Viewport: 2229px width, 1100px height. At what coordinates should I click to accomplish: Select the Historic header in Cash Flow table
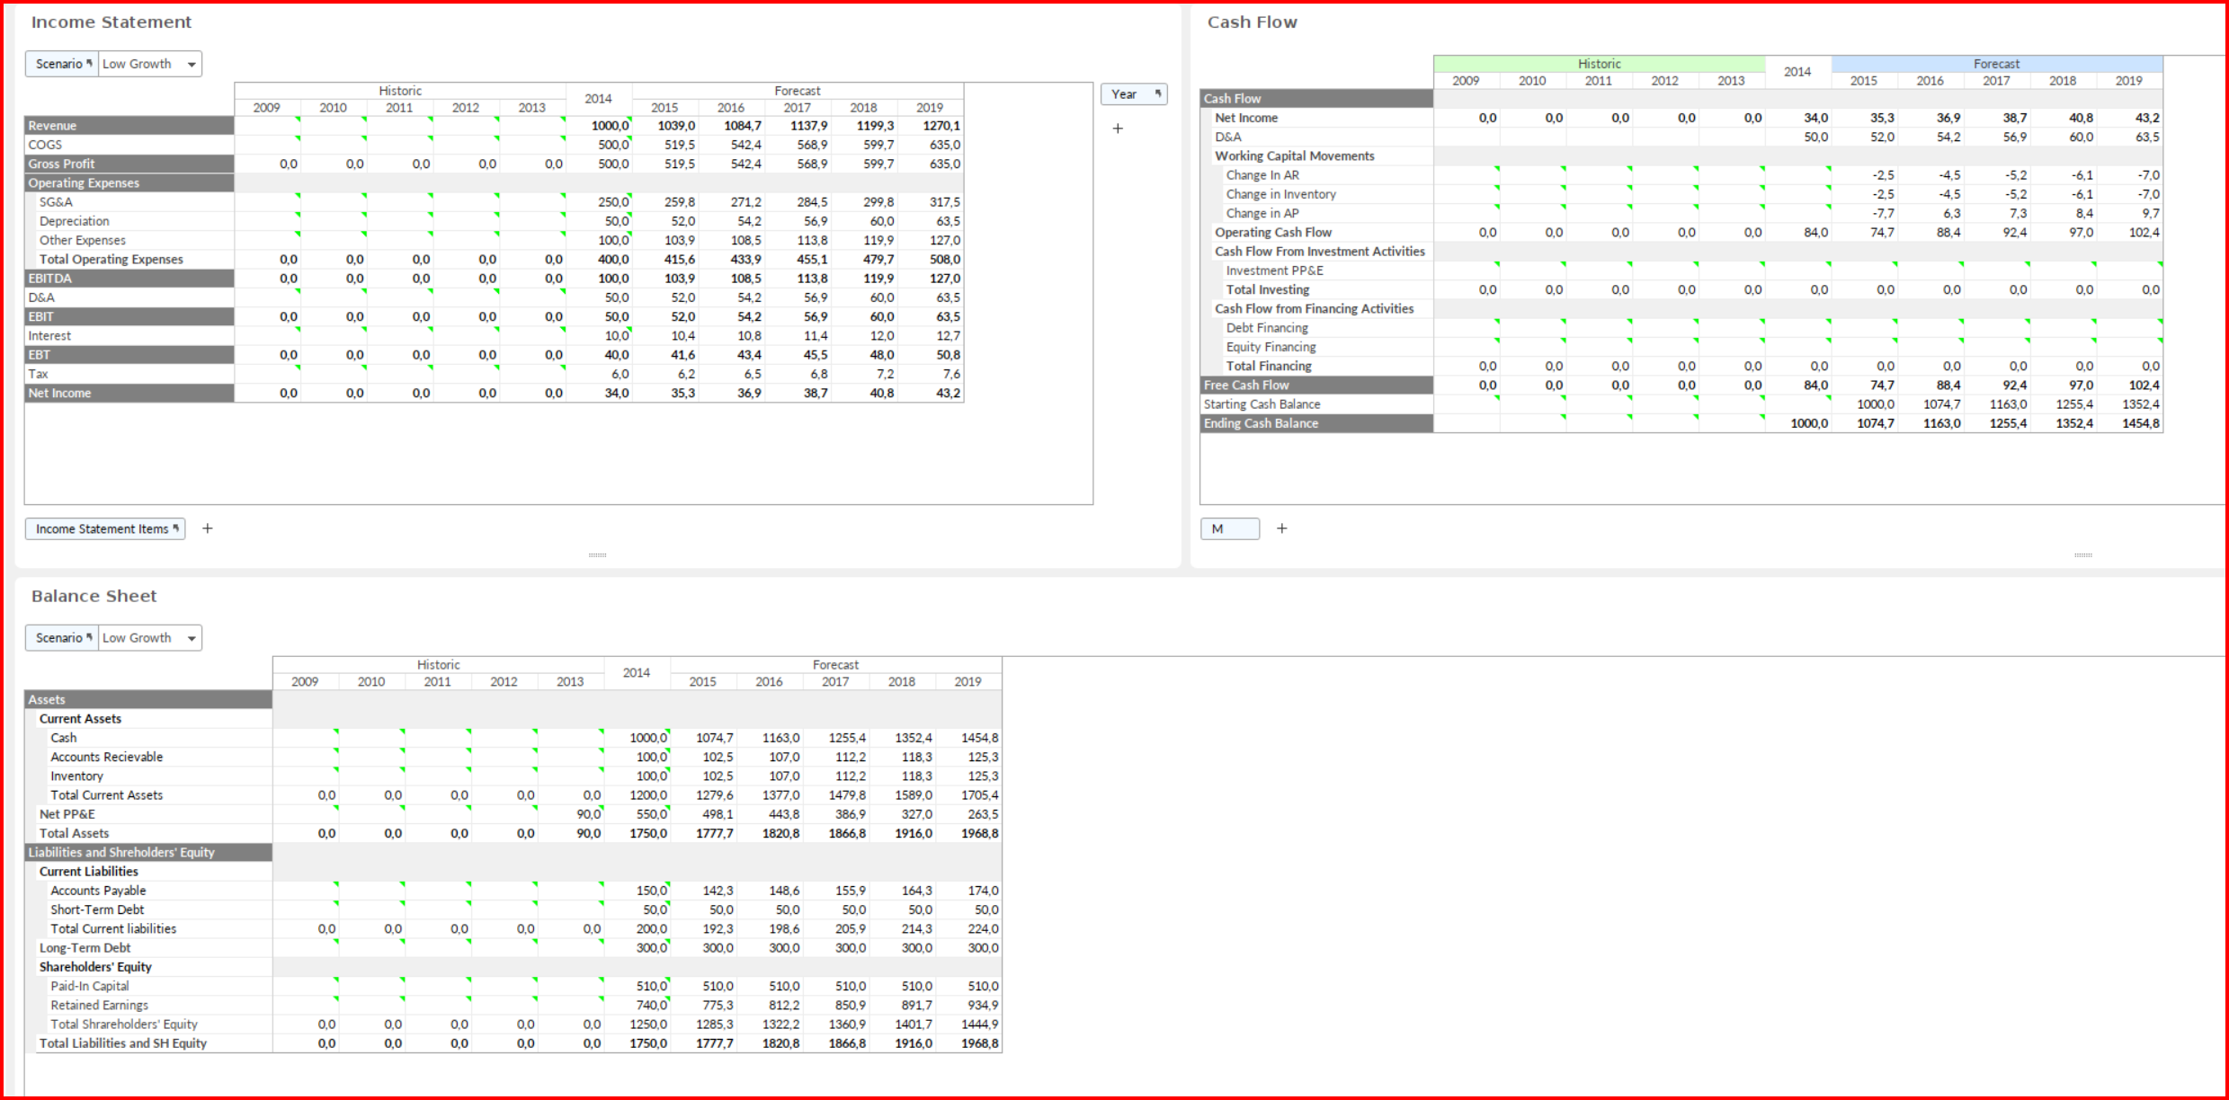1600,64
